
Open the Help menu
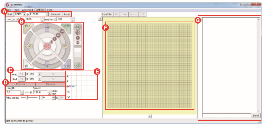click(x=50, y=10)
